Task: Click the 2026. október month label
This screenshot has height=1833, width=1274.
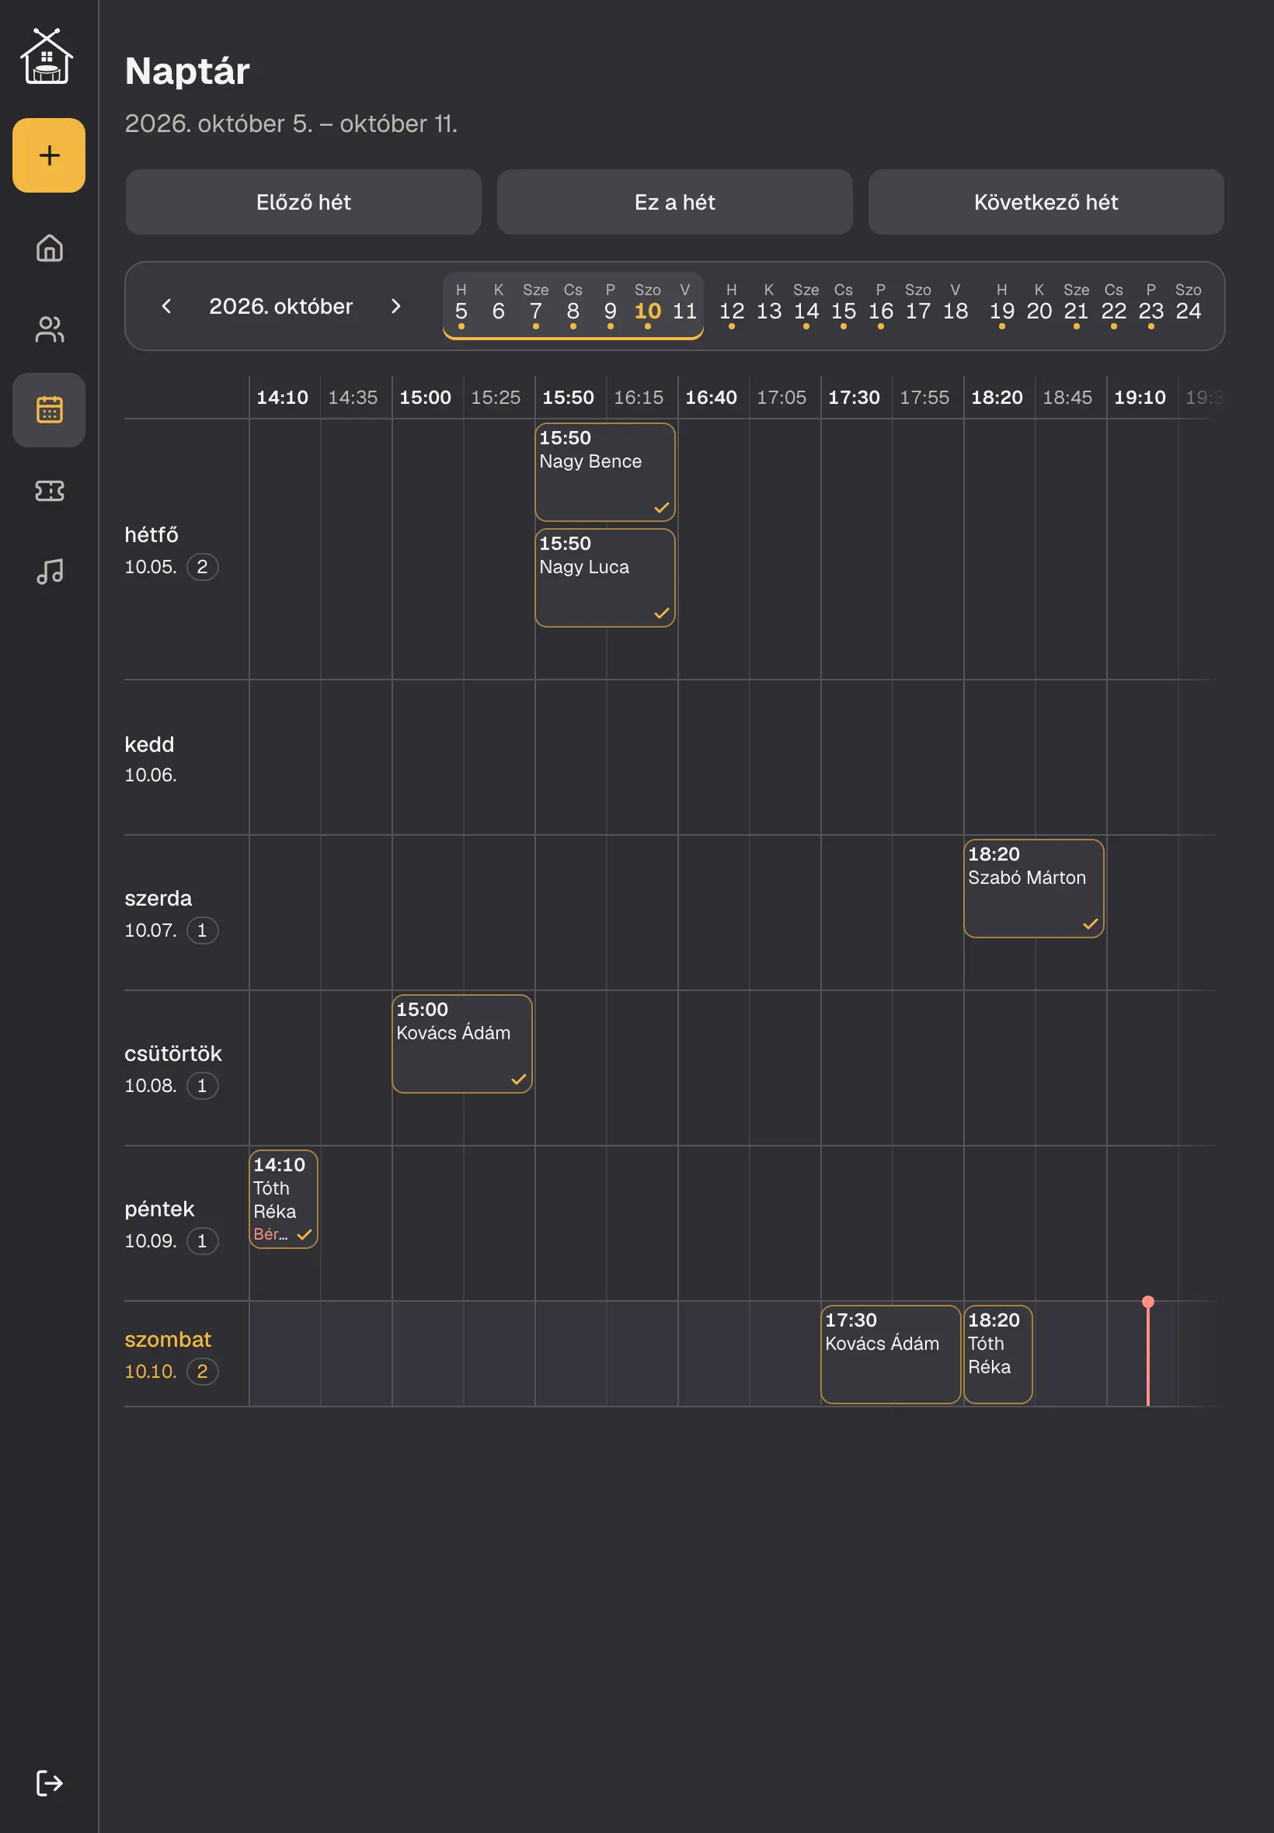Action: [281, 307]
